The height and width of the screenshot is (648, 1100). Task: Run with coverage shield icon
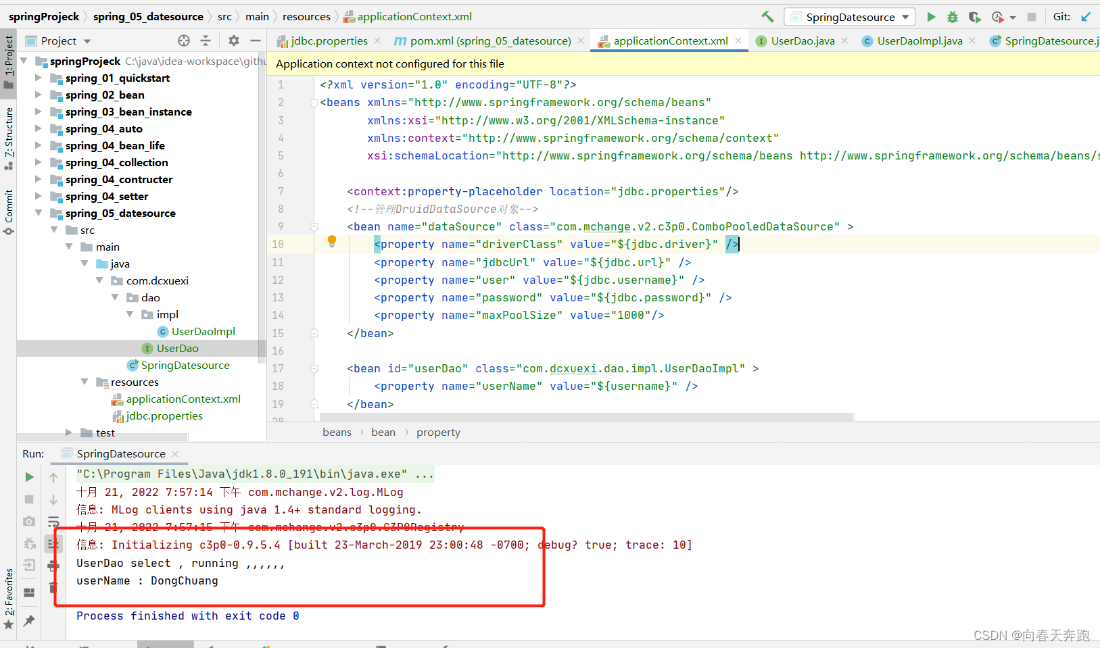[974, 17]
